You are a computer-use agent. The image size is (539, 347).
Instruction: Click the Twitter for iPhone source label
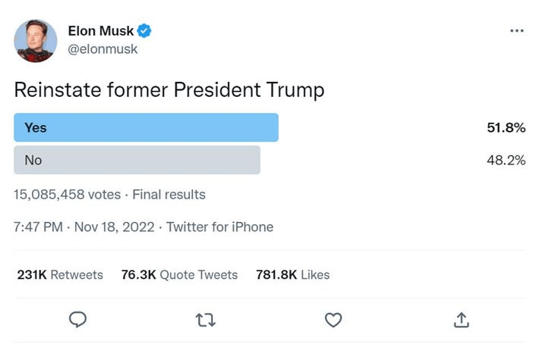click(220, 227)
